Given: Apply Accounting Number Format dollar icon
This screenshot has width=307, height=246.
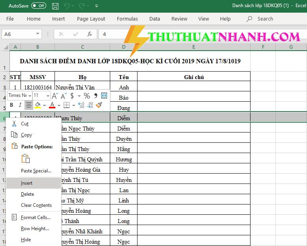Looking at the screenshot, I should tap(72, 96).
